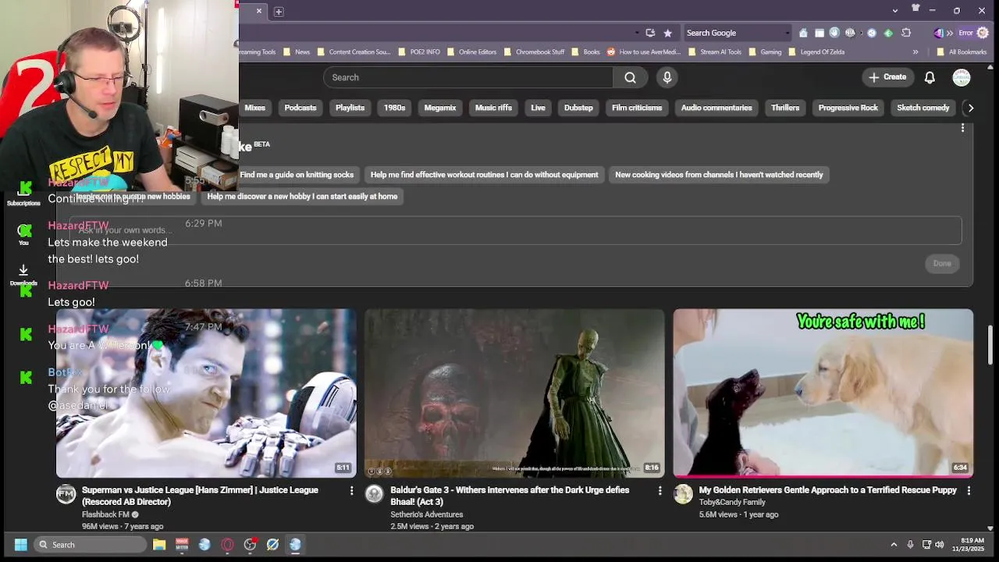Open File Explorer from the taskbar
999x562 pixels.
[x=159, y=545]
